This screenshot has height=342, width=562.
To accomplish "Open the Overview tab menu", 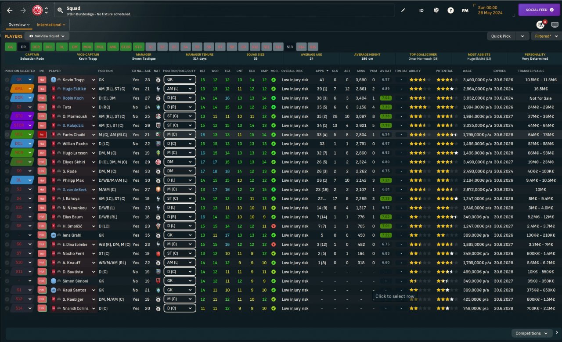I will point(19,25).
